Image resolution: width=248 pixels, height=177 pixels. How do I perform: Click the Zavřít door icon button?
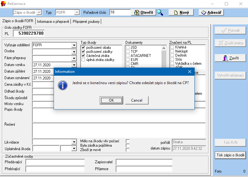230,58
